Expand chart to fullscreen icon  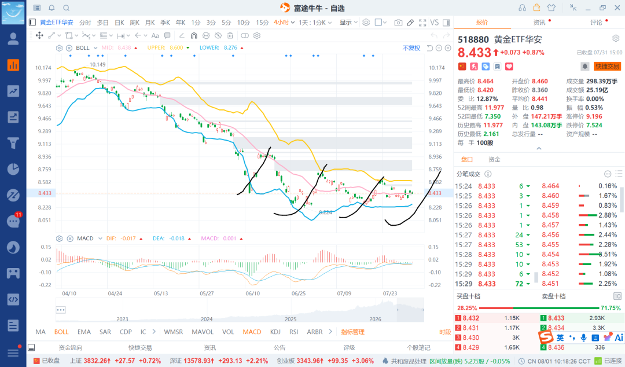point(422,23)
